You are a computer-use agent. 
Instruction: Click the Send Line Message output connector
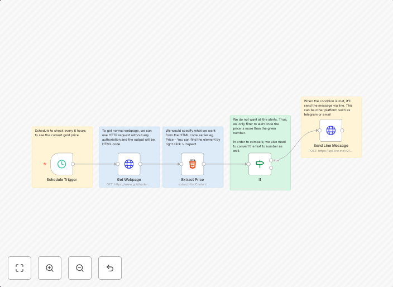pos(342,130)
